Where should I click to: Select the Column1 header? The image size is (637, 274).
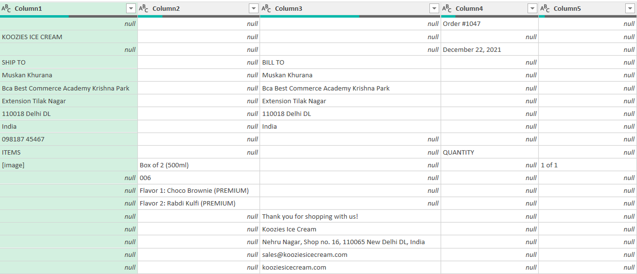click(x=69, y=8)
